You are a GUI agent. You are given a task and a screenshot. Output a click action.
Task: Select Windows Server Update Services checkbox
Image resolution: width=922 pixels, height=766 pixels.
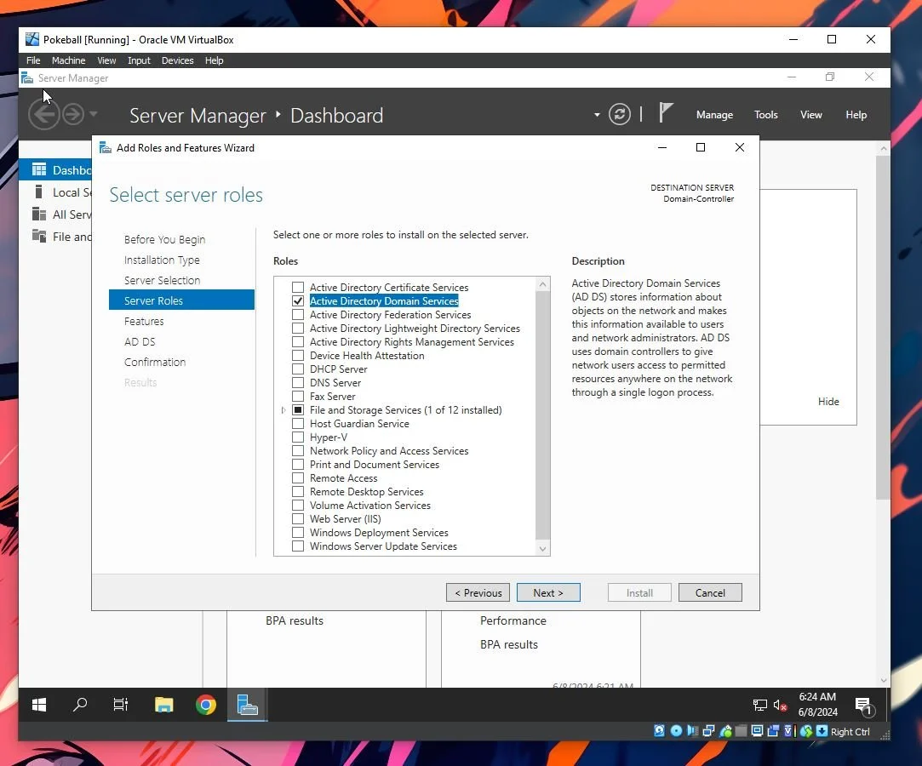pyautogui.click(x=298, y=546)
